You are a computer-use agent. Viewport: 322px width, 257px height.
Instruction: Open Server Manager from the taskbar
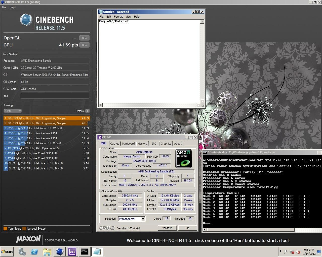[x=22, y=251]
